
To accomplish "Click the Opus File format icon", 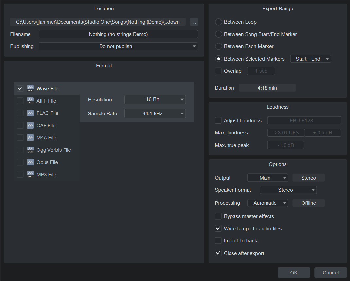I will [x=30, y=162].
